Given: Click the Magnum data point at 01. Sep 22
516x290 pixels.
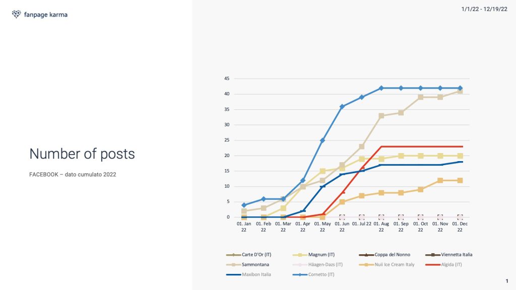Looking at the screenshot, I should pyautogui.click(x=401, y=156).
